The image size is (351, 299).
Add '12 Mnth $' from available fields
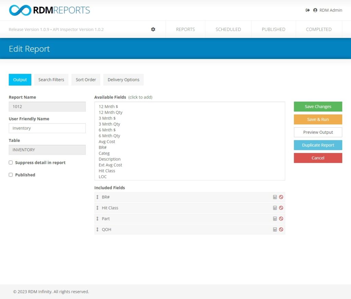108,107
